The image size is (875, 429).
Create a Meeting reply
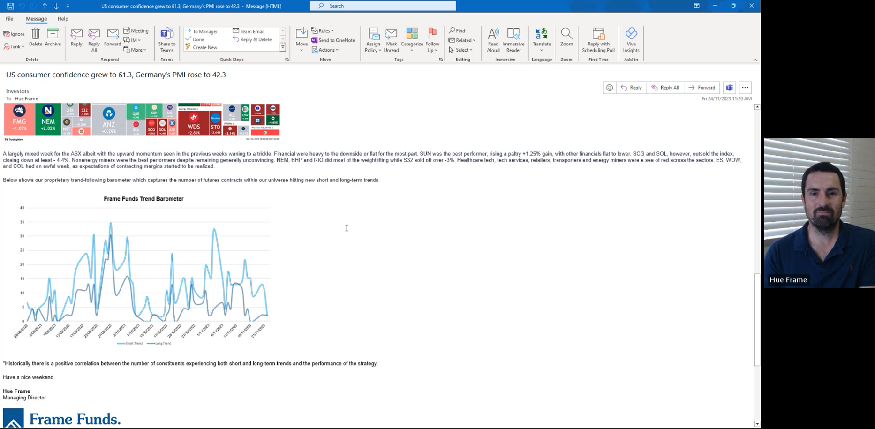136,31
